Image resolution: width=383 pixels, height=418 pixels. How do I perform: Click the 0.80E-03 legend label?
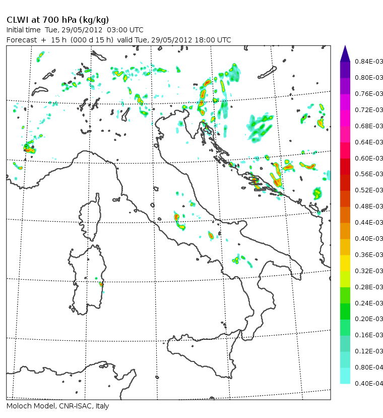369,78
